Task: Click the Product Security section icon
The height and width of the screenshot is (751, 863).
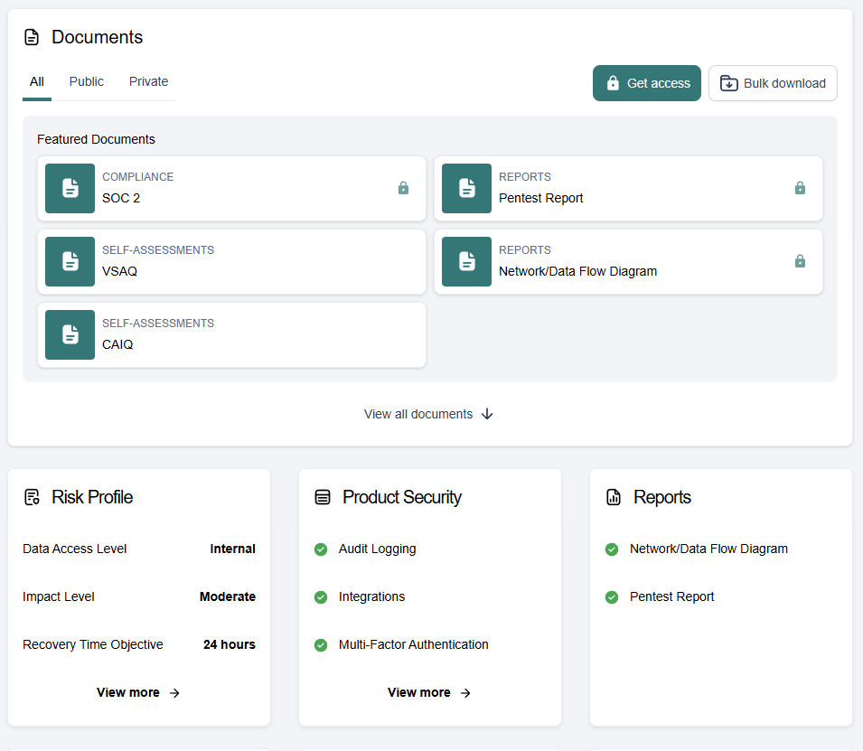Action: coord(323,497)
